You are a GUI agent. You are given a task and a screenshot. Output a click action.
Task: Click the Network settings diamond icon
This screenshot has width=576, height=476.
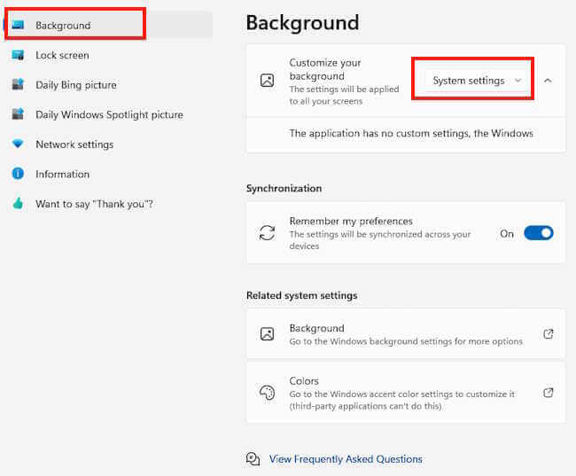[18, 144]
